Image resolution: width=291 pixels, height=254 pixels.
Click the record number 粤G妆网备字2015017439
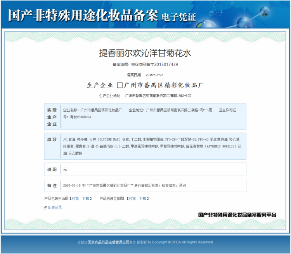[x=154, y=64]
